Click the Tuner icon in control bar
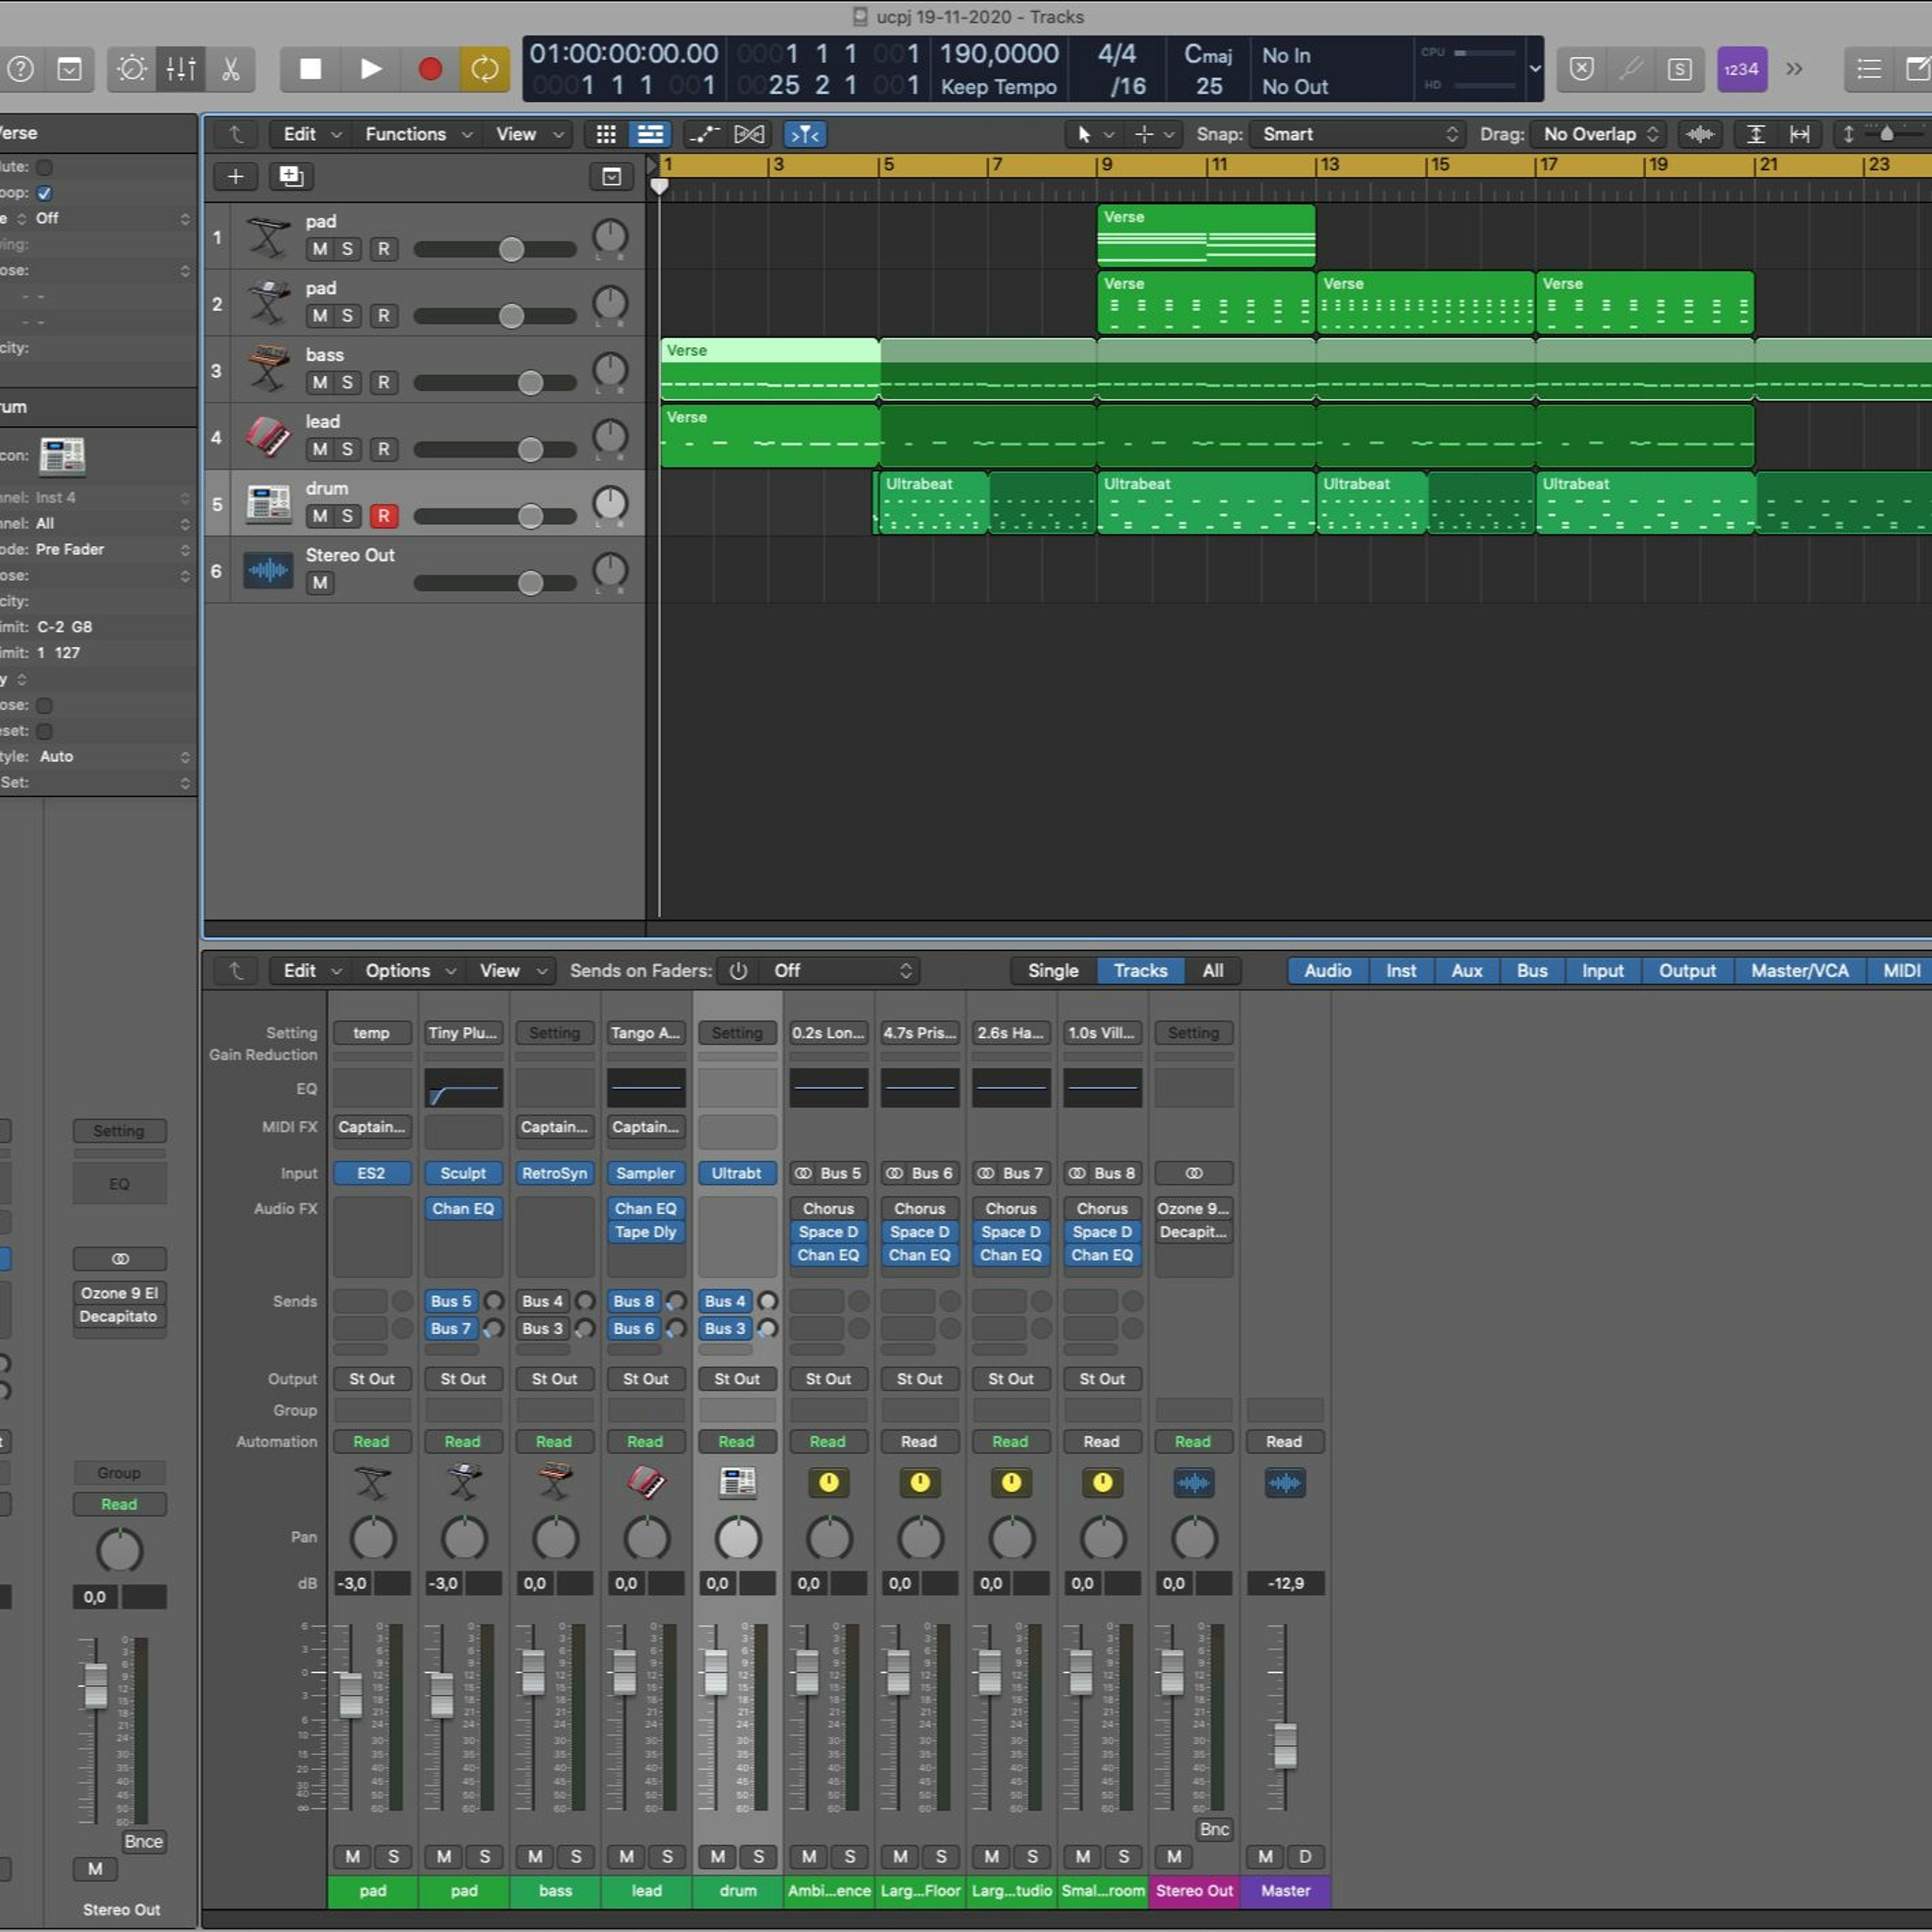 click(1631, 69)
